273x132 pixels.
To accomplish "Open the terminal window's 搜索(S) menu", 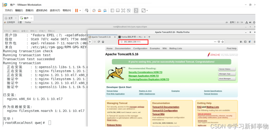I will coord(34,31).
